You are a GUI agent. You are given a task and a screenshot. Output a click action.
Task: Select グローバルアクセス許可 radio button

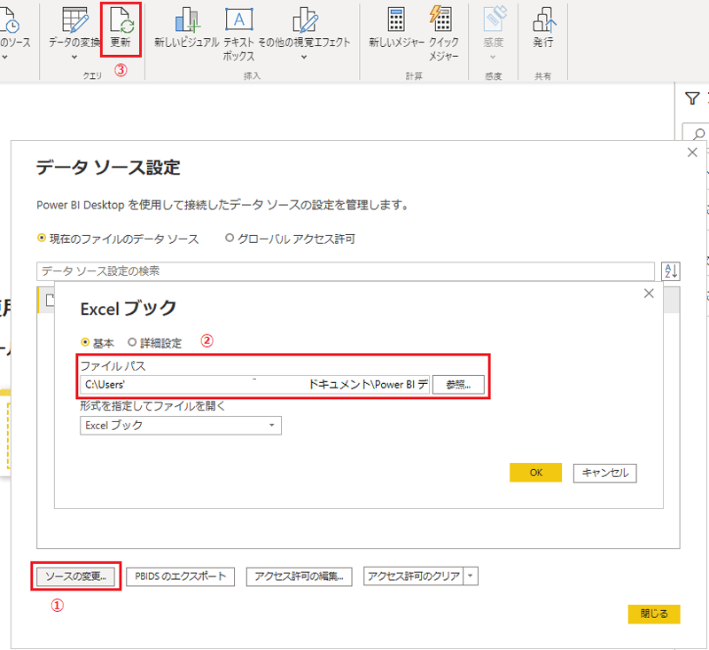(230, 238)
